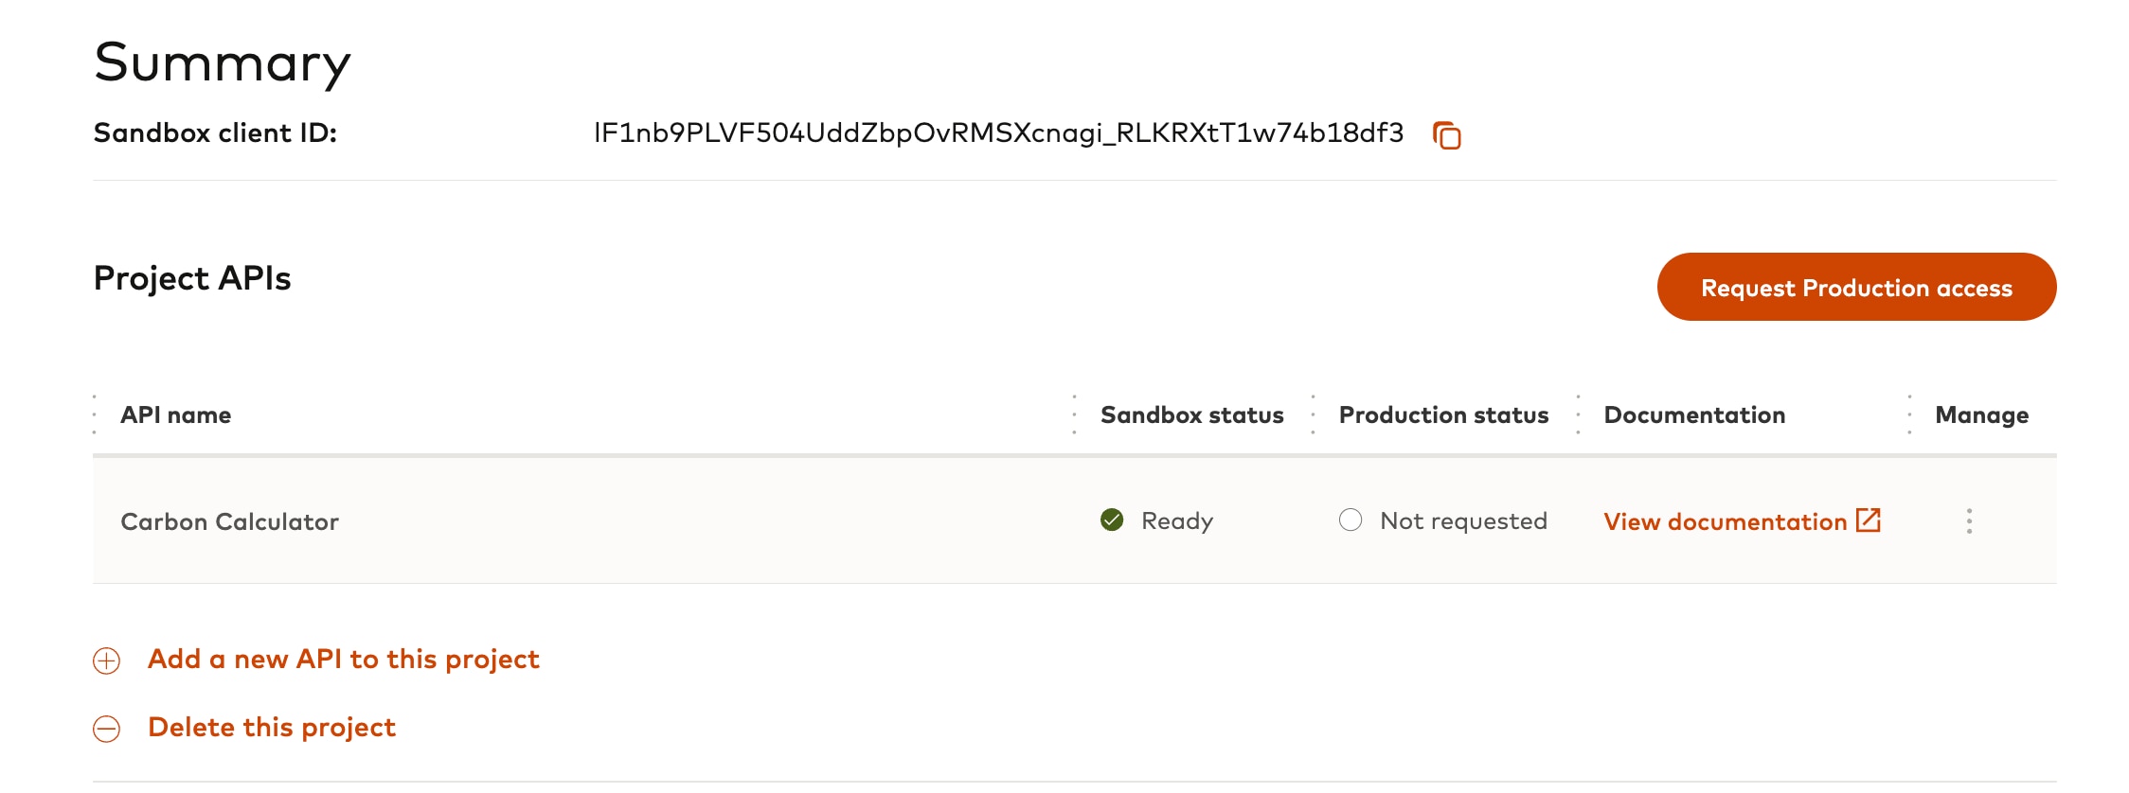Open View documentation link

coord(1725,522)
